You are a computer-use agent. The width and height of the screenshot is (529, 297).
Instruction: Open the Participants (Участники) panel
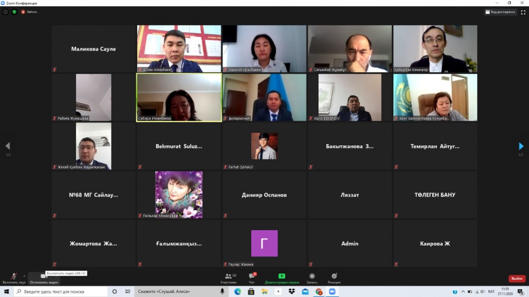point(228,278)
